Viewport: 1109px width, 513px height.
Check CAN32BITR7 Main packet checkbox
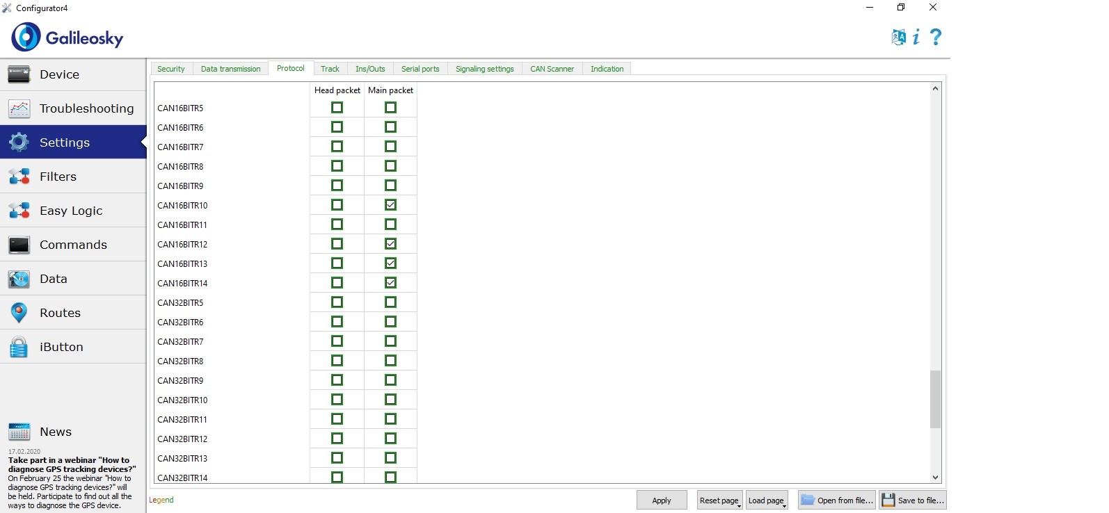click(390, 341)
